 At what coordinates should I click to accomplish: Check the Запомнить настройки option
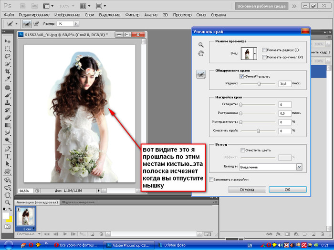[x=211, y=179]
